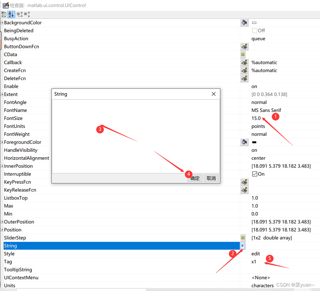Expand the OuterPosition property
The width and height of the screenshot is (320, 291).
click(2, 221)
